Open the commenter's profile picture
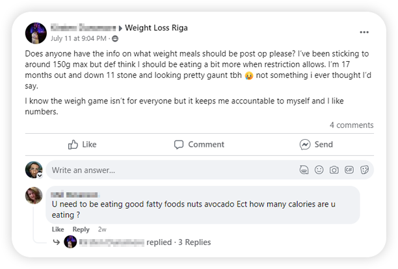Screen dimensions: 398x269 [34, 196]
